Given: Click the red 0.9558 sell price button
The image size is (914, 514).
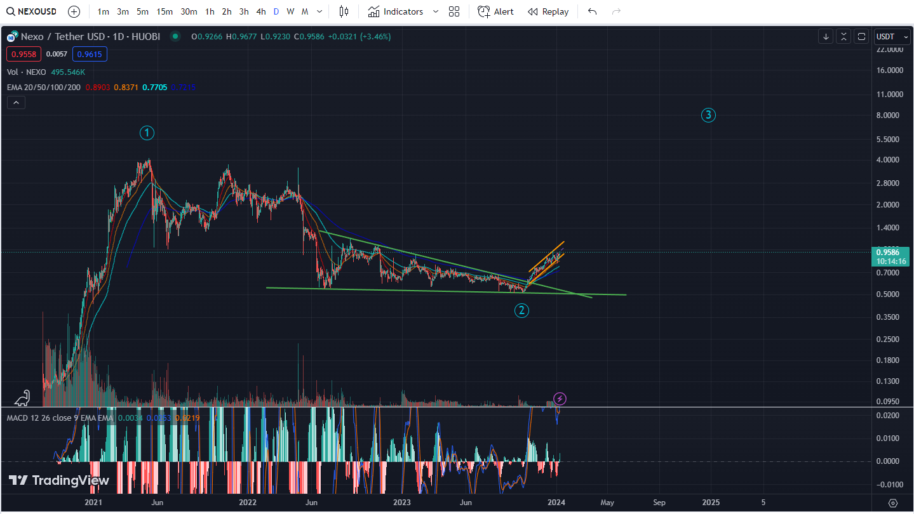Looking at the screenshot, I should (24, 54).
